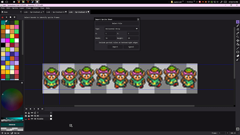
Task: Toggle visibility of all layers in header
Action: (x=26, y=113)
